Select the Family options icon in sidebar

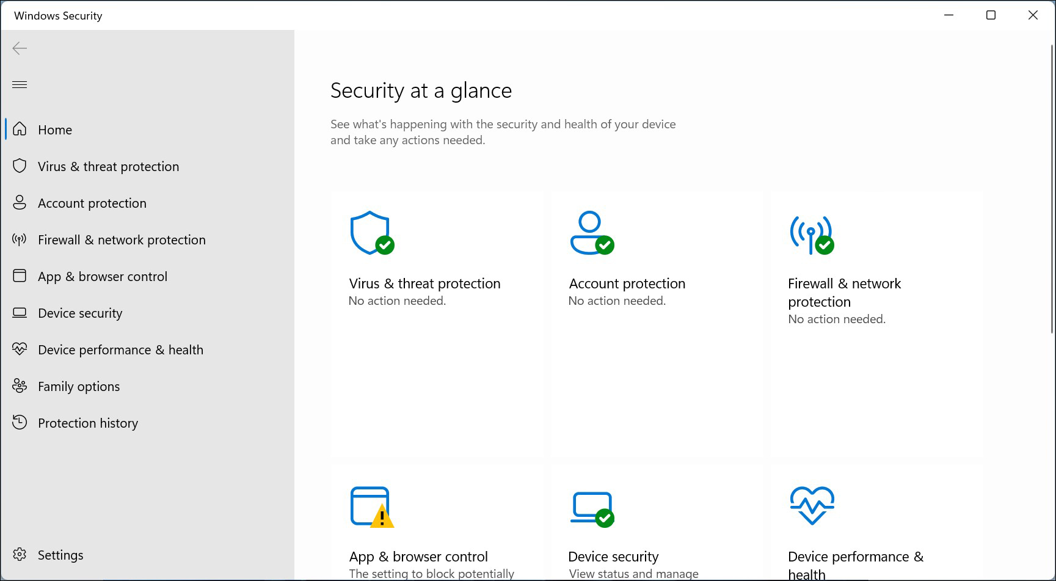point(19,386)
